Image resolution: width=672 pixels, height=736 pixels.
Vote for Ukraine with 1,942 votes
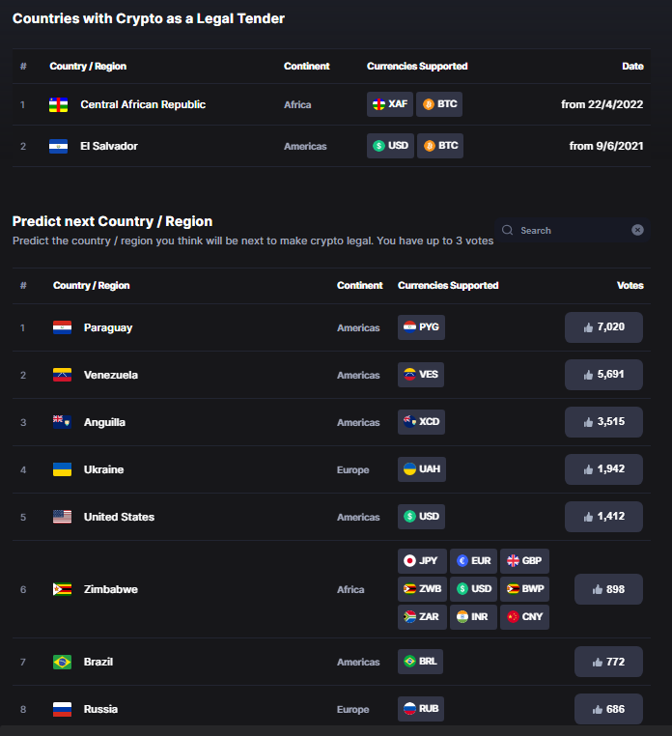click(603, 469)
